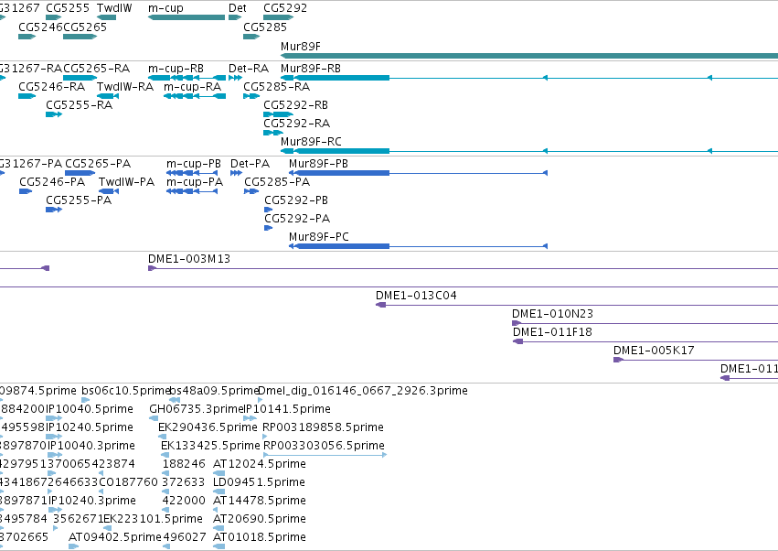Select EST IP10240.3prime
The width and height of the screenshot is (778, 551).
click(55, 510)
